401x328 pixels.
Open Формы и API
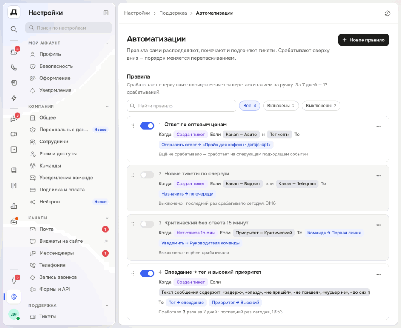pos(69,290)
